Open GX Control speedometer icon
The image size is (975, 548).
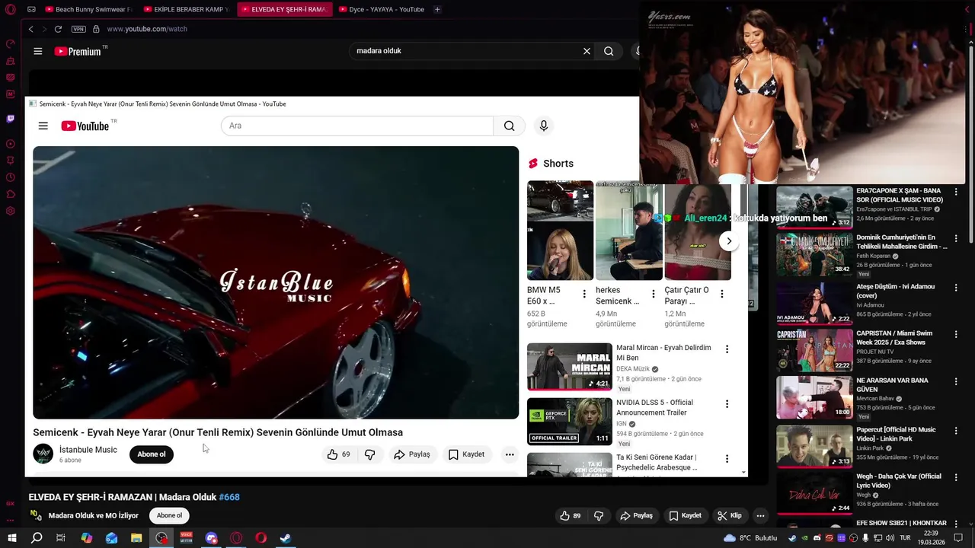[x=10, y=44]
